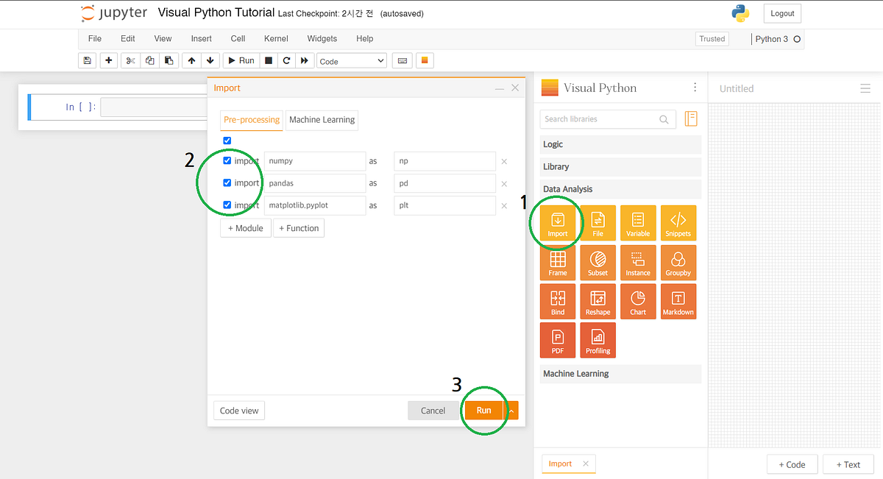The height and width of the screenshot is (479, 883).
Task: Click the save notebook toolbar icon
Action: (88, 60)
